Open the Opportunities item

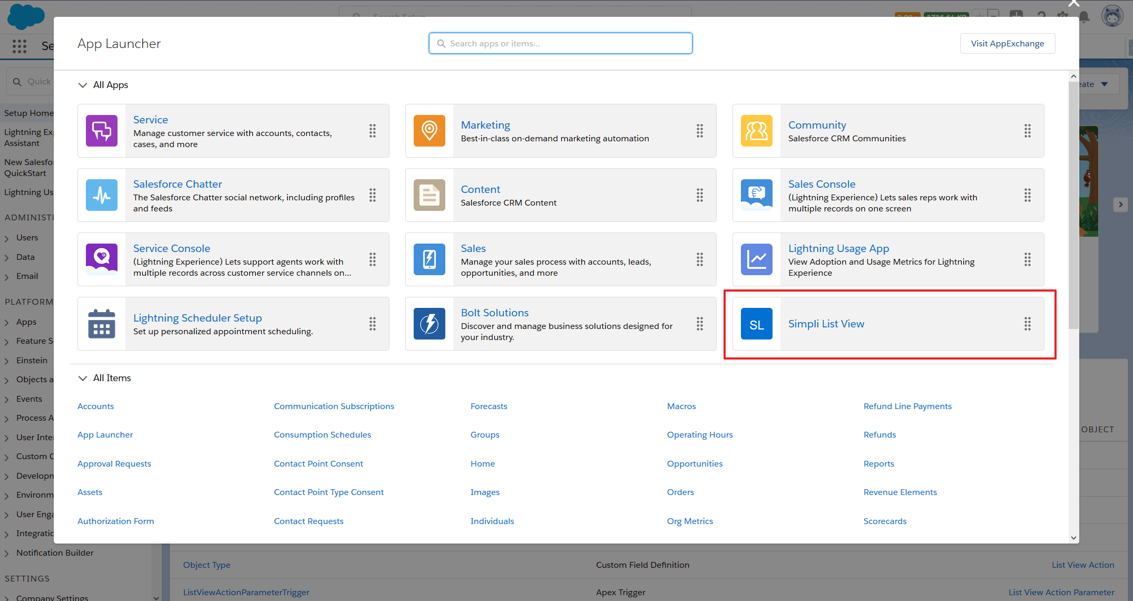pos(695,463)
